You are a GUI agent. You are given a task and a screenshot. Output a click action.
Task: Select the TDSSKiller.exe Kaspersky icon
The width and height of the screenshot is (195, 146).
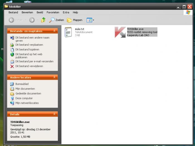pos(120,32)
